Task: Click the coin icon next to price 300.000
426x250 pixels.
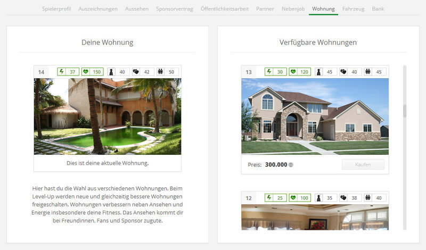Action: pyautogui.click(x=291, y=165)
